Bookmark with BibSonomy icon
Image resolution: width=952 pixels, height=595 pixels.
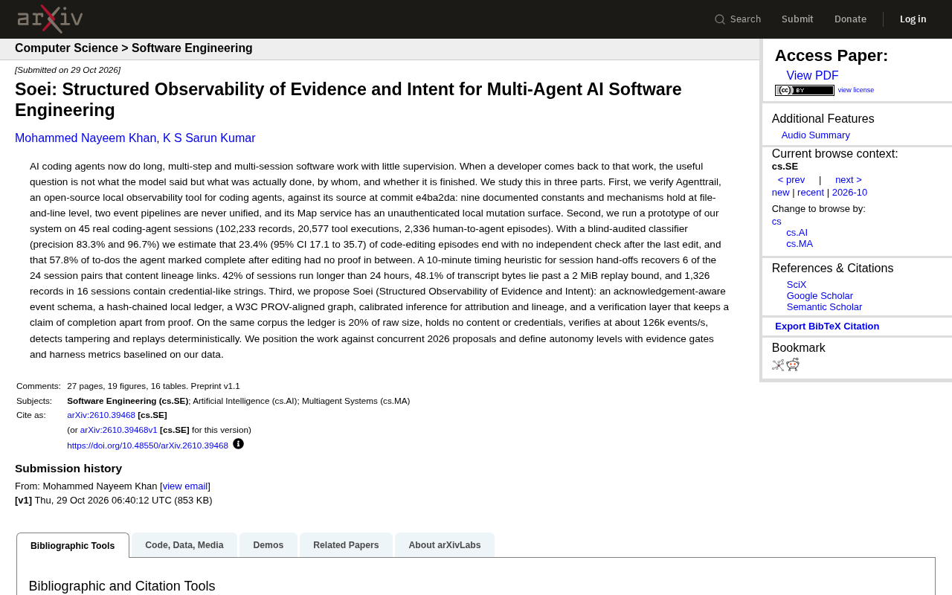778,364
